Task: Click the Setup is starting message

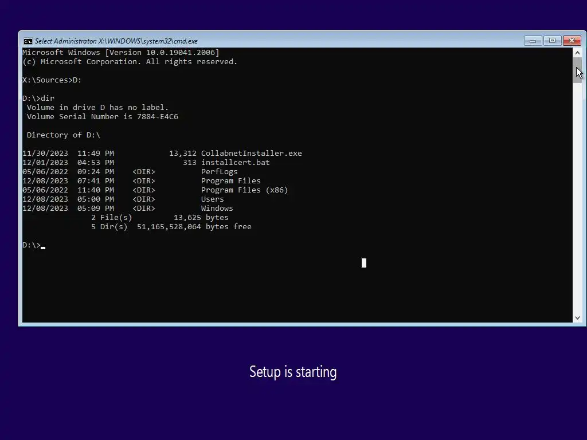Action: click(293, 372)
